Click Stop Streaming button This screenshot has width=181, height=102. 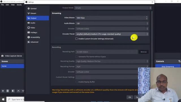point(168,66)
